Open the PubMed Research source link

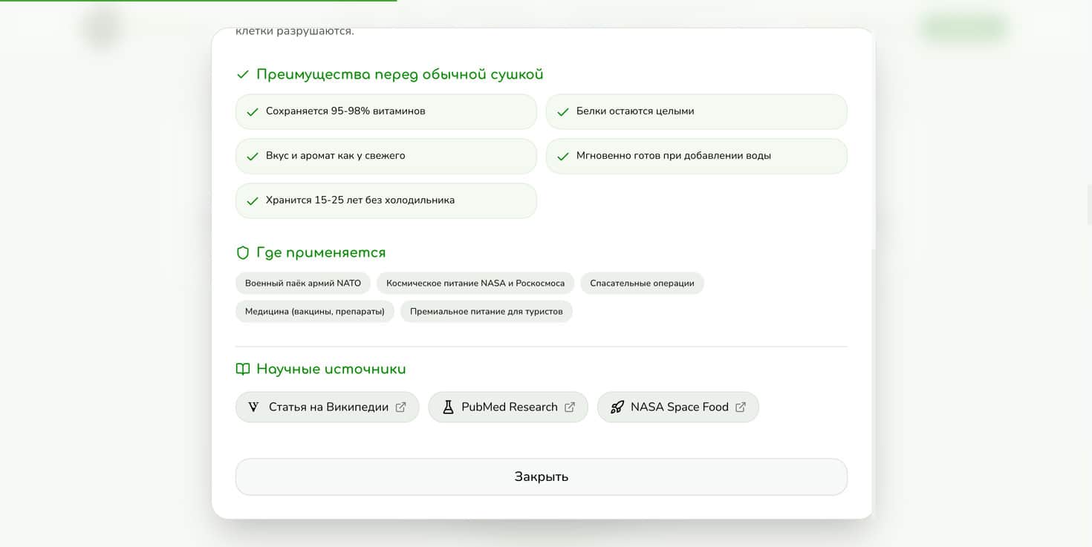(x=508, y=407)
